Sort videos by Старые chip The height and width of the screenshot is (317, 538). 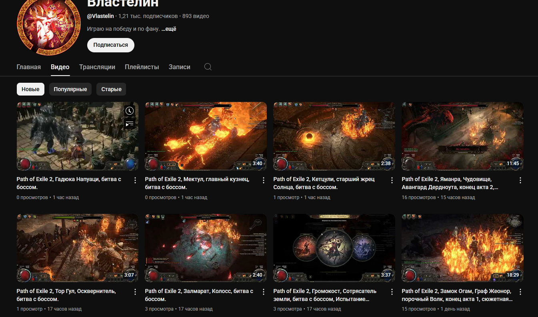tap(111, 89)
